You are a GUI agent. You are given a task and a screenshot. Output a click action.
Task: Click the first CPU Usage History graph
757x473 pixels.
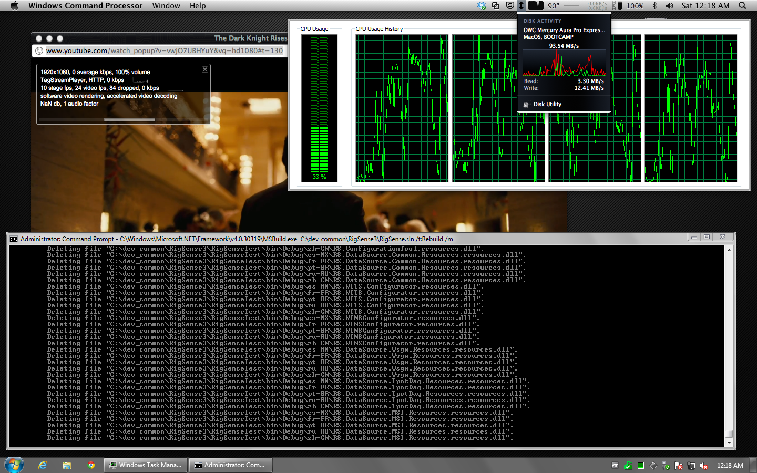402,108
